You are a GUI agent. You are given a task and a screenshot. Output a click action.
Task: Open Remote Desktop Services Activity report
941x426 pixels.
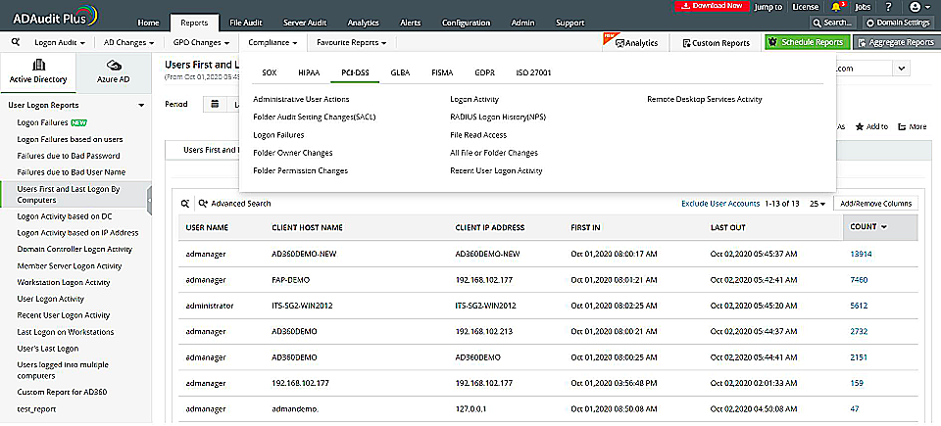pyautogui.click(x=705, y=99)
